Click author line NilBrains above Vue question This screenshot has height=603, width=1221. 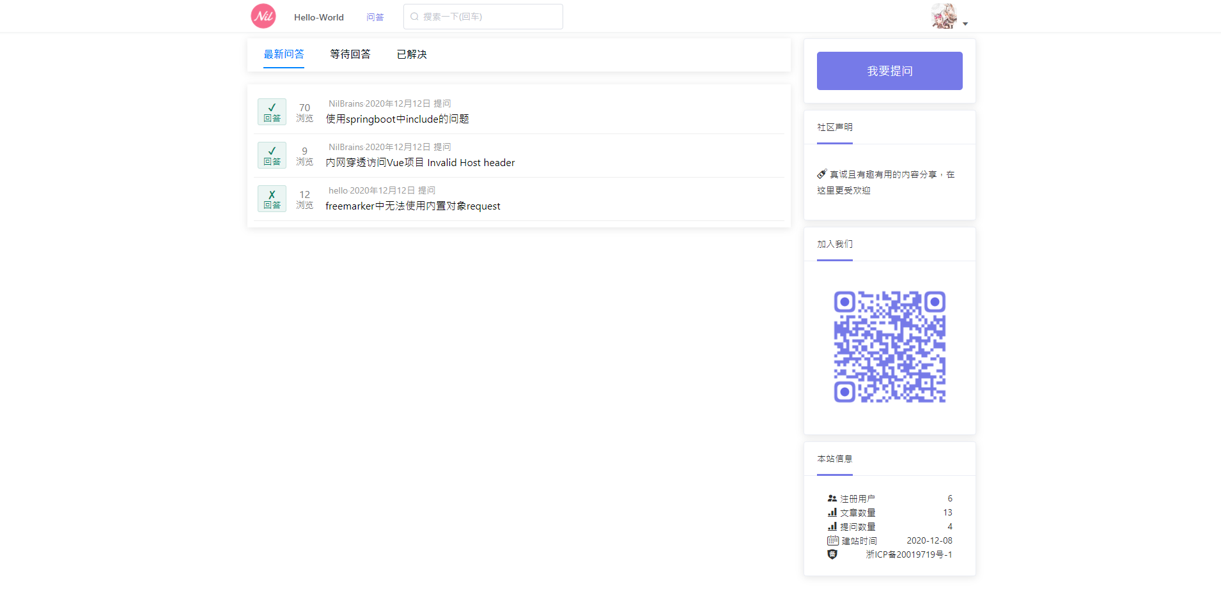click(390, 147)
